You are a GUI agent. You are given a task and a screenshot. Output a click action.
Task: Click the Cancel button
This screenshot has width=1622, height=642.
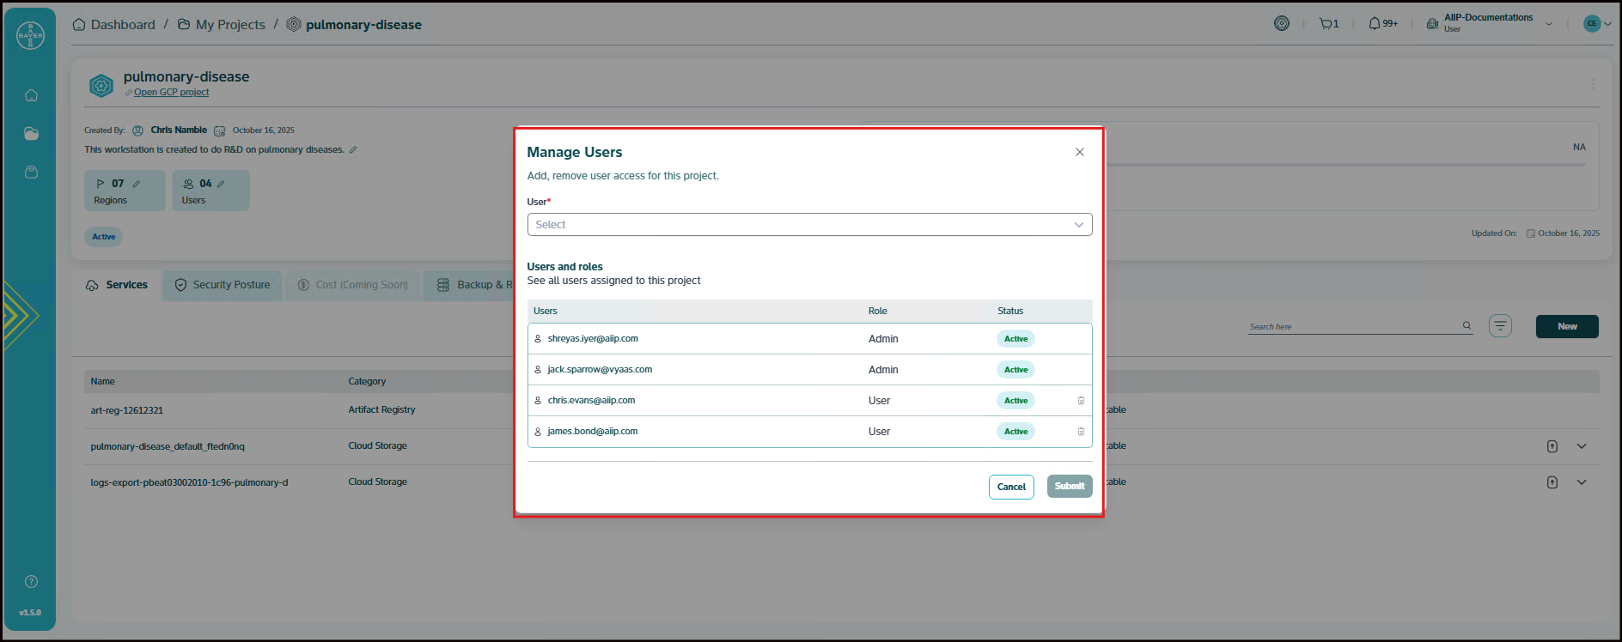click(x=1010, y=487)
